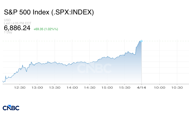Click the USD currency label
This screenshot has width=189, height=118.
pyautogui.click(x=7, y=20)
